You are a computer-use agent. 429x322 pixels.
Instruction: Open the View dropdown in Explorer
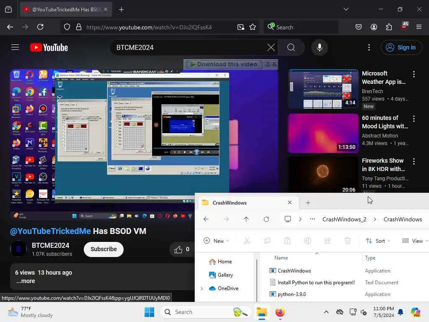[x=414, y=241]
